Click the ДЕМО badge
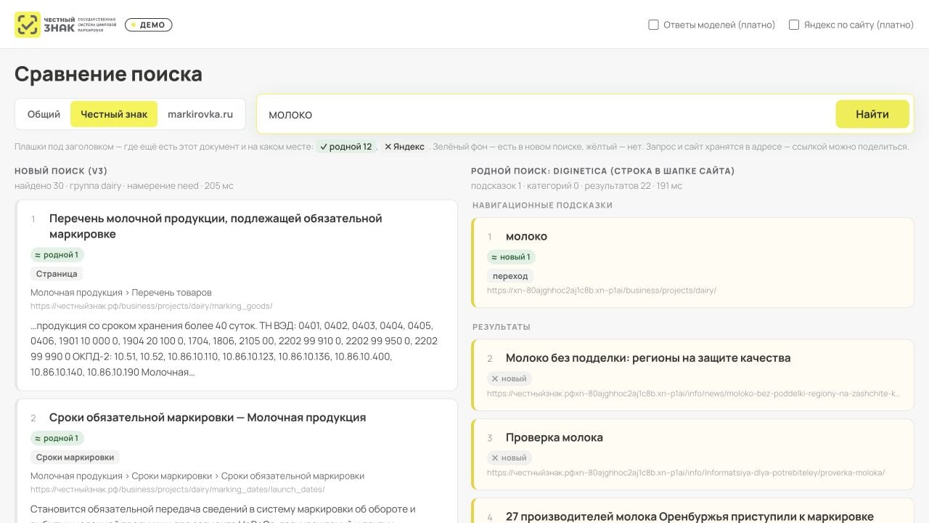 (x=148, y=25)
